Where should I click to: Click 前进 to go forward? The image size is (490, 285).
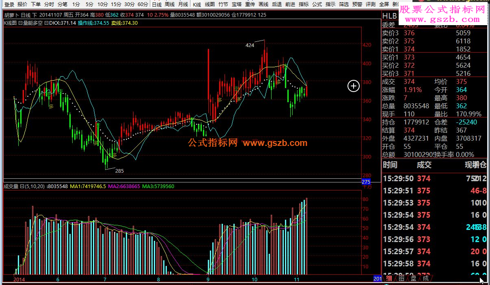(290, 4)
